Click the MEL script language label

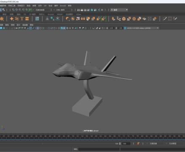(x=76, y=149)
